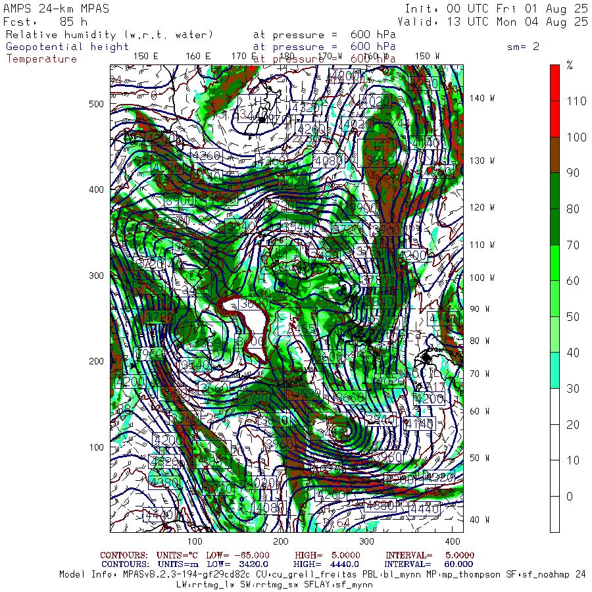Viewport: 592px width, 592px height.
Task: Click the blue 'UNITS=m' text
Action: [178, 564]
